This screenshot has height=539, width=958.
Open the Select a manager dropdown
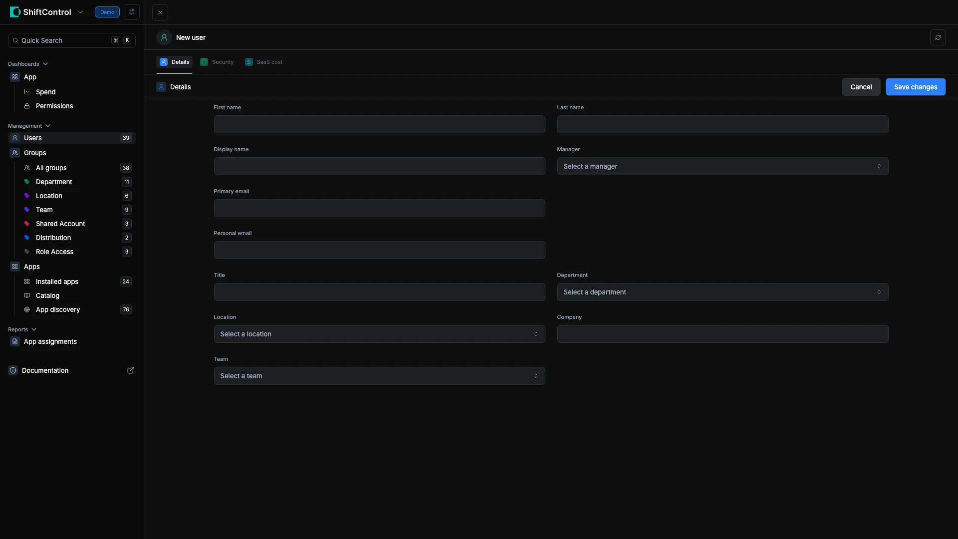[x=722, y=167]
